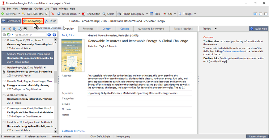Go to previous reference with back arrow
Screen dimensions: 269x139
click(49, 35)
